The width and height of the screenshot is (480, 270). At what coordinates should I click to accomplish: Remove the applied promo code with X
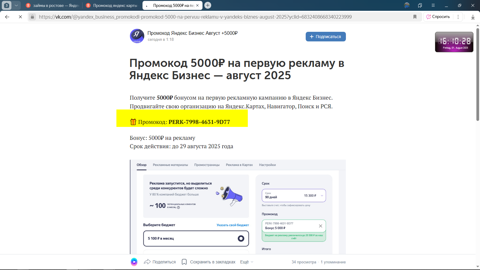[320, 226]
